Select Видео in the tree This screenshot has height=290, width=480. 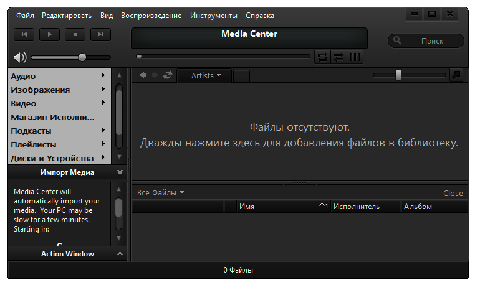coord(24,103)
